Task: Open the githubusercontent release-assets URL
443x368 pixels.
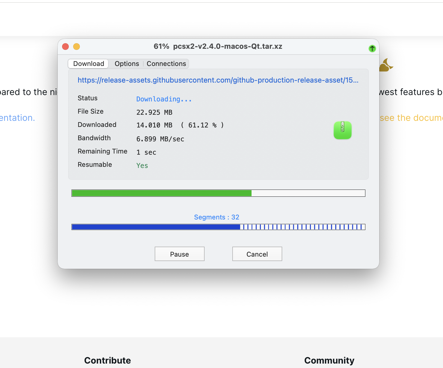Action: [218, 80]
